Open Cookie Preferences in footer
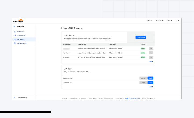This screenshot has height=118, width=194. [x=134, y=99]
